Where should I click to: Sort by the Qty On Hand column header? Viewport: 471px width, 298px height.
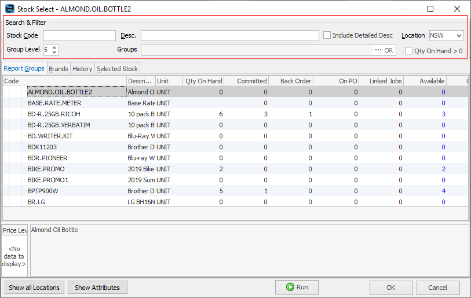click(203, 81)
